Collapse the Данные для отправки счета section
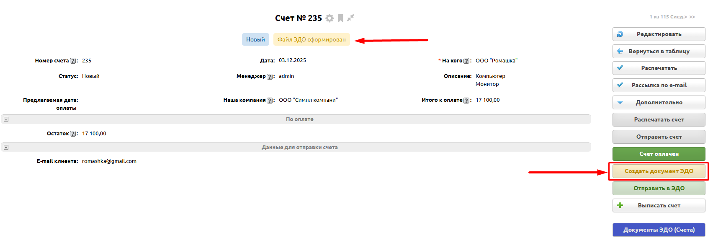This screenshot has height=243, width=713. pos(6,147)
